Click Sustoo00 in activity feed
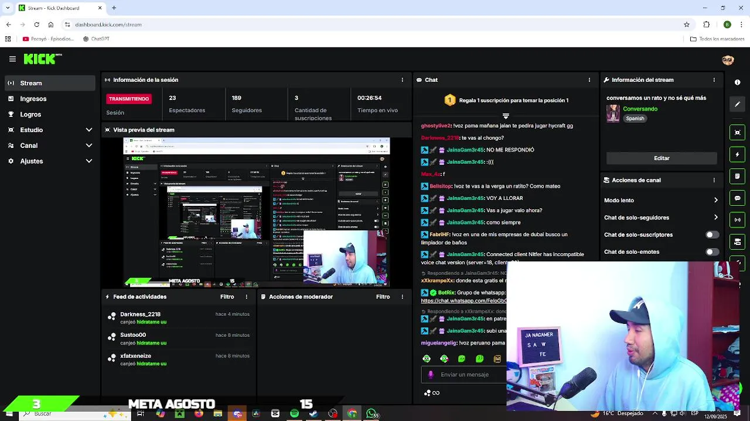 (133, 335)
